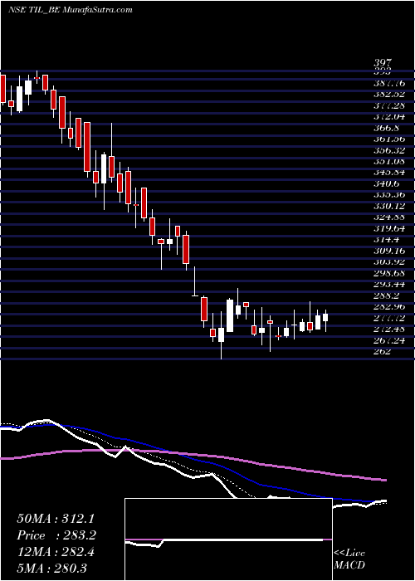
Task: Click the 335.36 price axis label
Action: pos(388,195)
